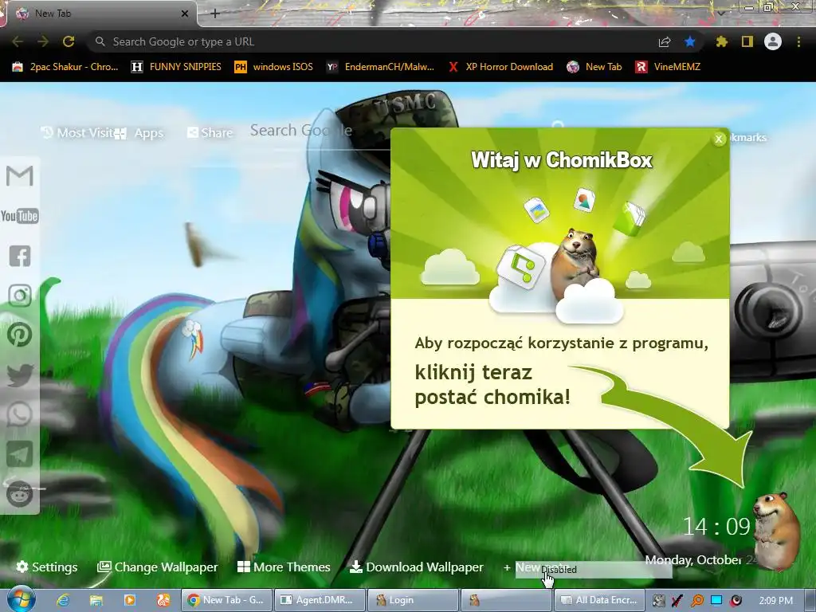This screenshot has height=612, width=816.
Task: Open Facebook shortcut in the sidebar
Action: point(20,256)
